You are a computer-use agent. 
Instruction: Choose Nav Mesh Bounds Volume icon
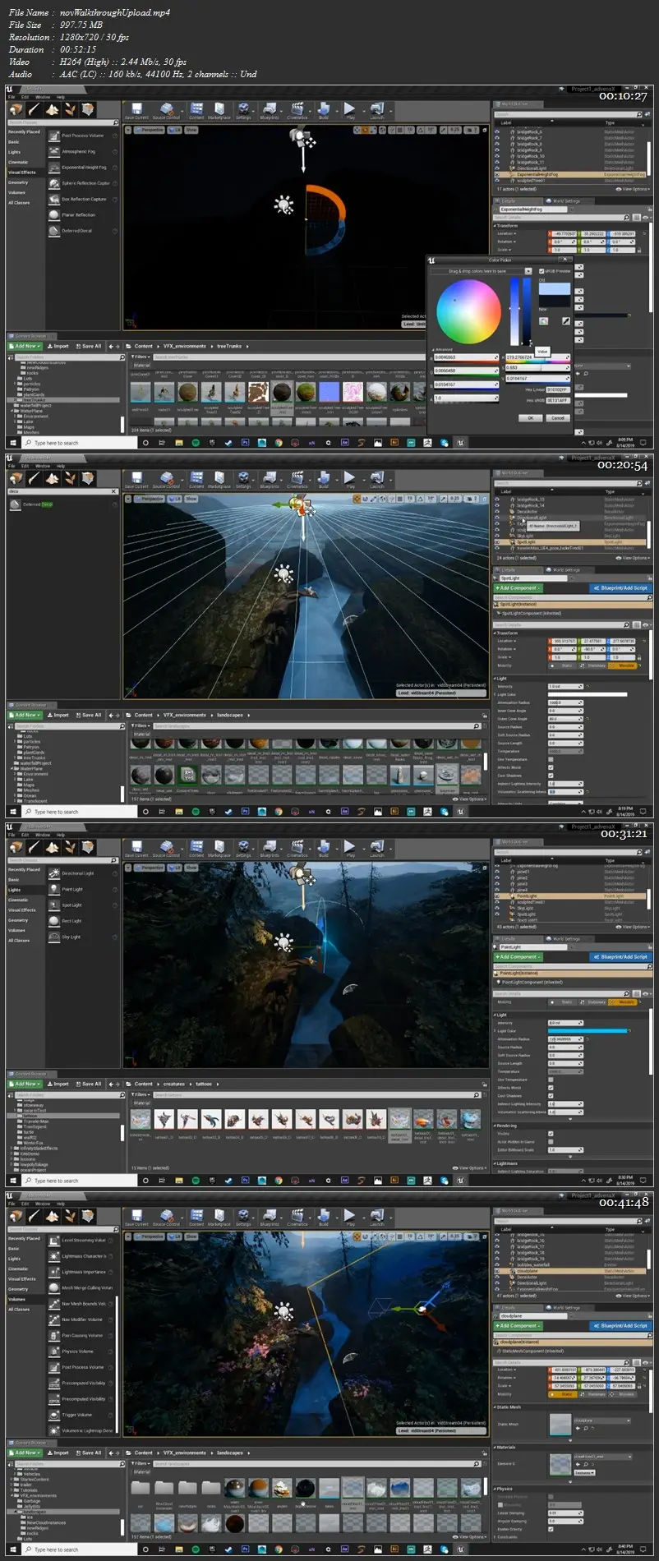click(x=54, y=1304)
